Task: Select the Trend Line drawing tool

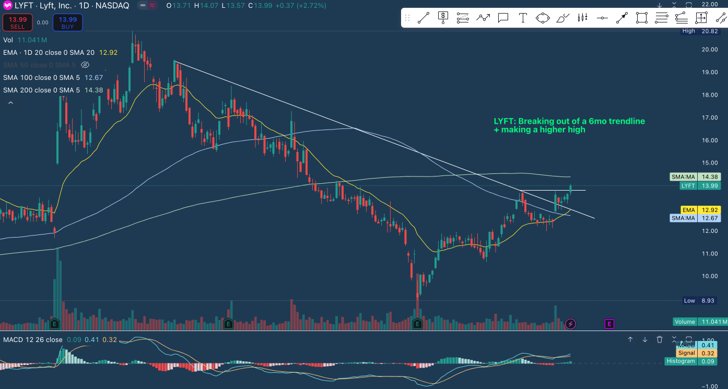Action: point(423,18)
